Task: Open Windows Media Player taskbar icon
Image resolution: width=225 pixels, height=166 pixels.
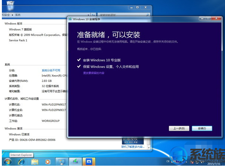Action: tap(48, 162)
